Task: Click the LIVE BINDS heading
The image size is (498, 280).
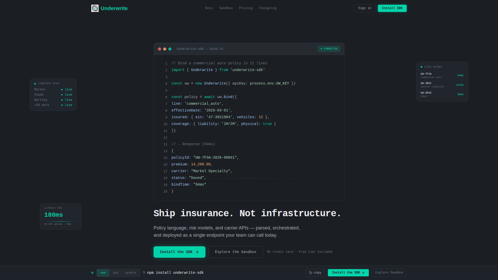Action: [433, 67]
